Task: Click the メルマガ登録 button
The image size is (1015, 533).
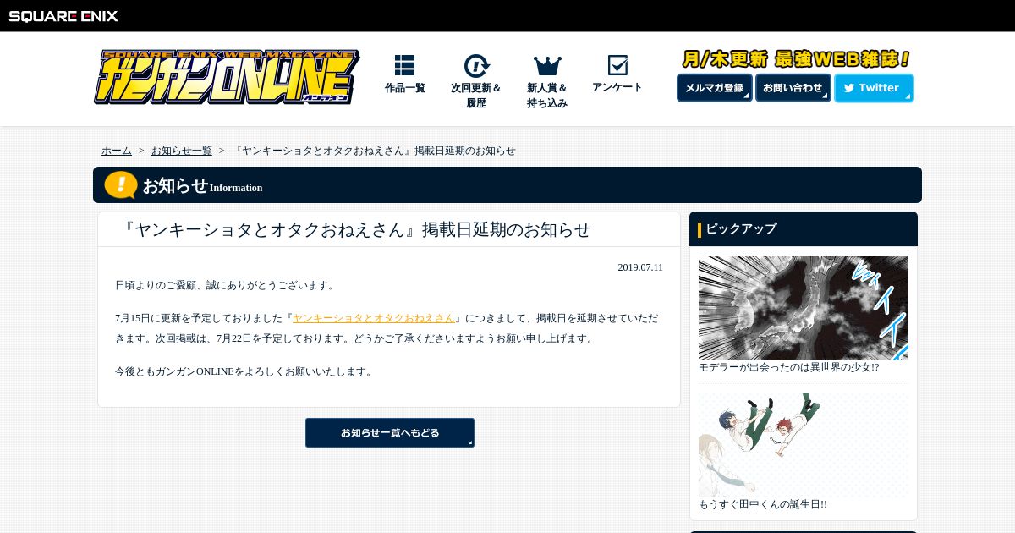Action: click(x=715, y=88)
